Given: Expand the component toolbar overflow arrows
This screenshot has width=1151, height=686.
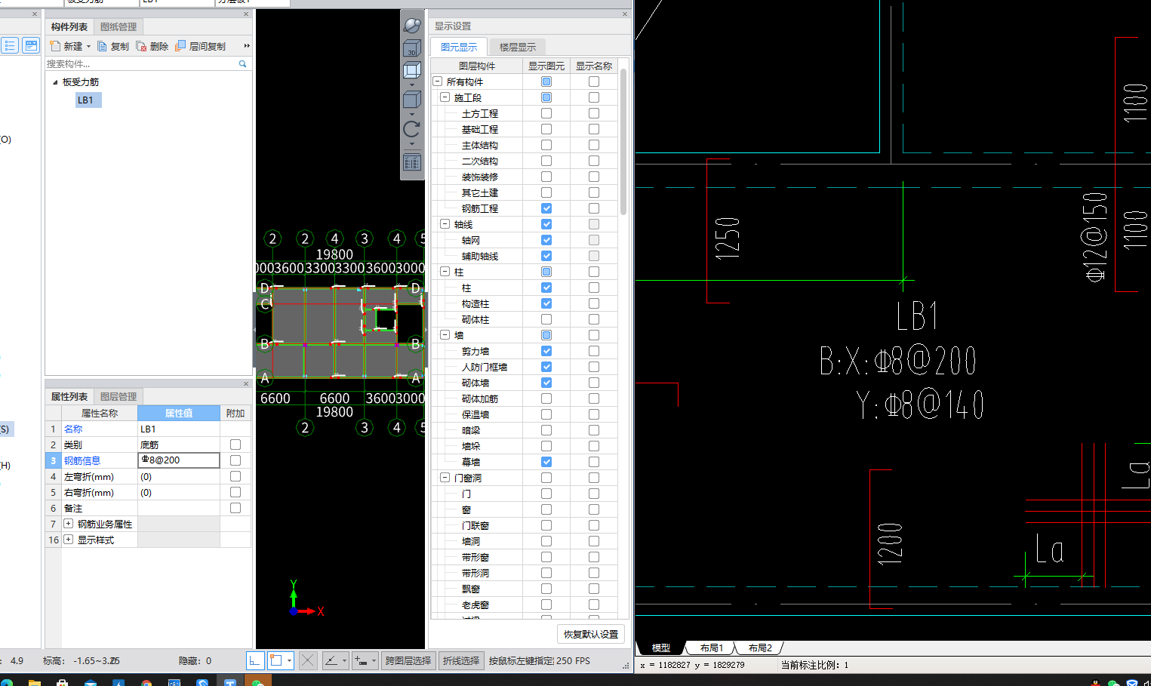Looking at the screenshot, I should click(247, 46).
